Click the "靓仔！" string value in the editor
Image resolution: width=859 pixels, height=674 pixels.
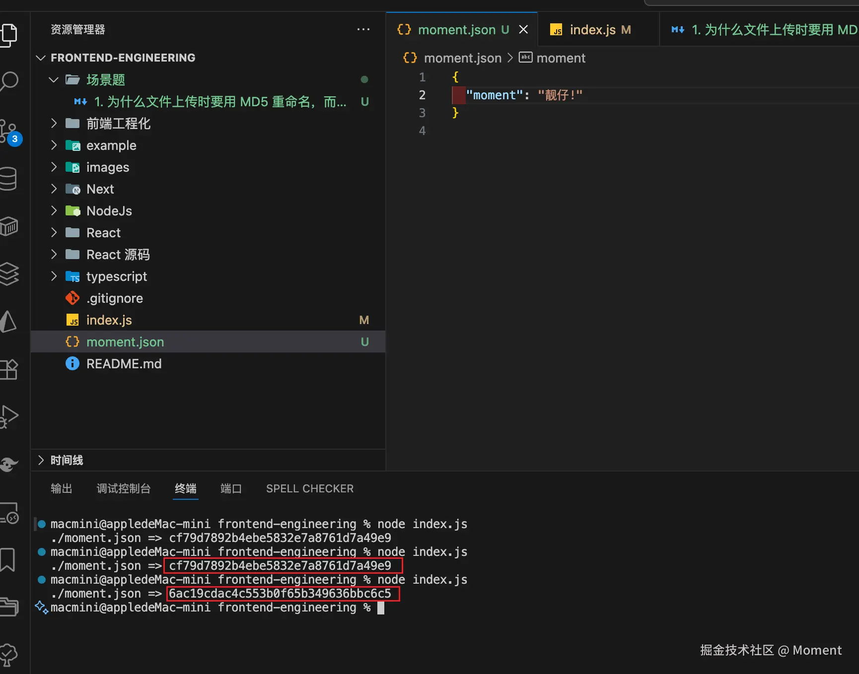tap(560, 95)
